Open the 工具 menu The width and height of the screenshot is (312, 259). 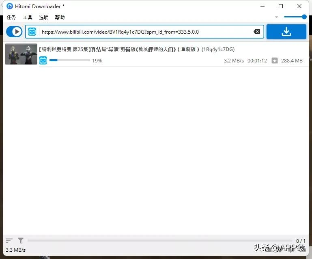tap(28, 17)
